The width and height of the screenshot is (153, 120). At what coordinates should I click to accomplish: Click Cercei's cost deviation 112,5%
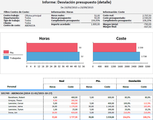pyautogui.click(x=147, y=103)
